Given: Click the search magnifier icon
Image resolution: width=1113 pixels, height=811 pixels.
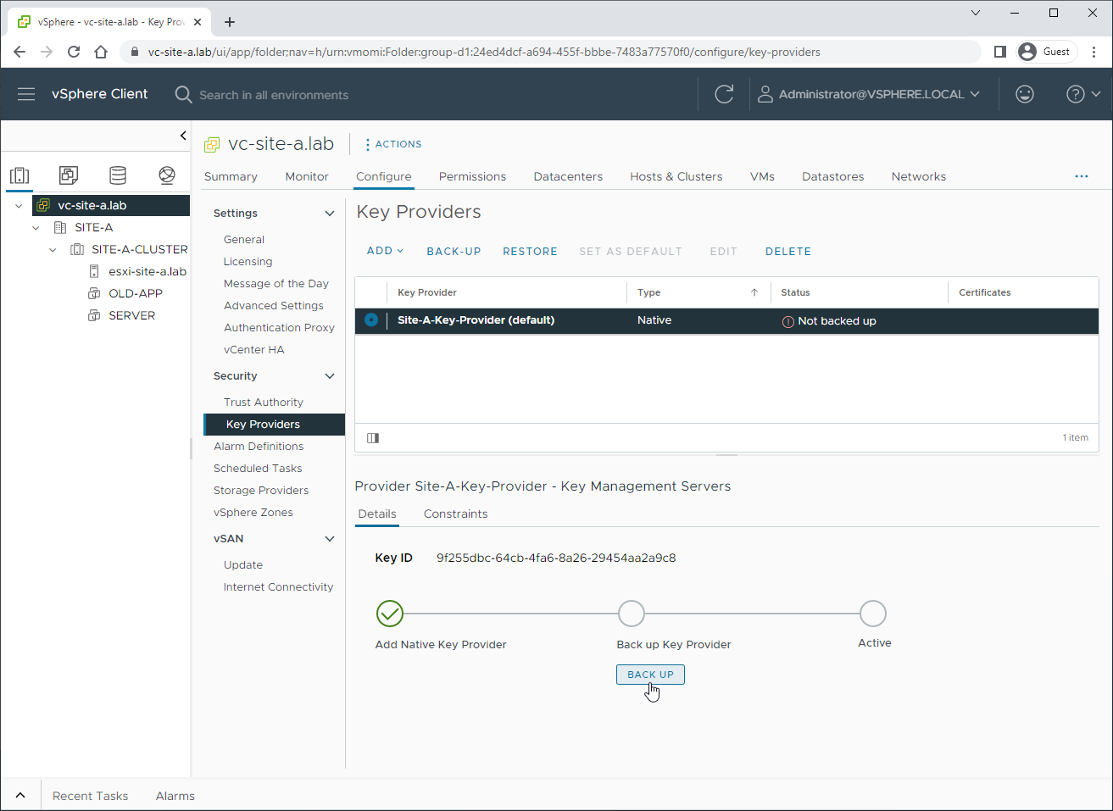Looking at the screenshot, I should tap(183, 94).
